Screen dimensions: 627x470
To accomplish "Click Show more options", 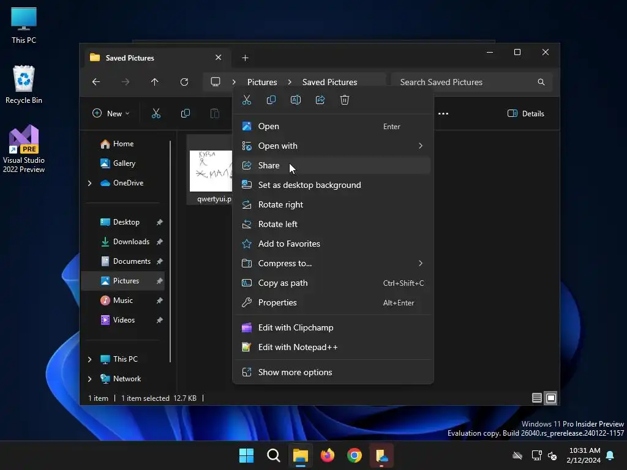I will 332,373.
